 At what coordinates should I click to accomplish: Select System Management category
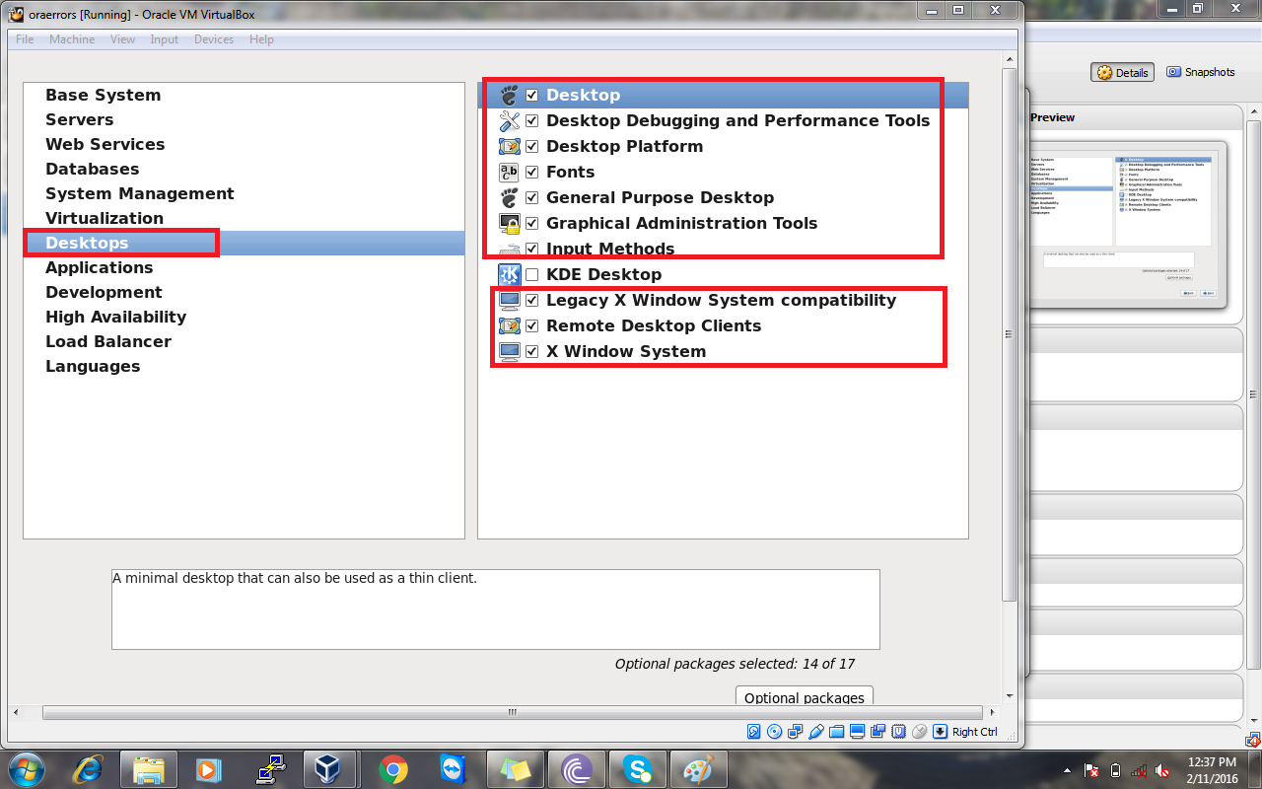pos(140,193)
